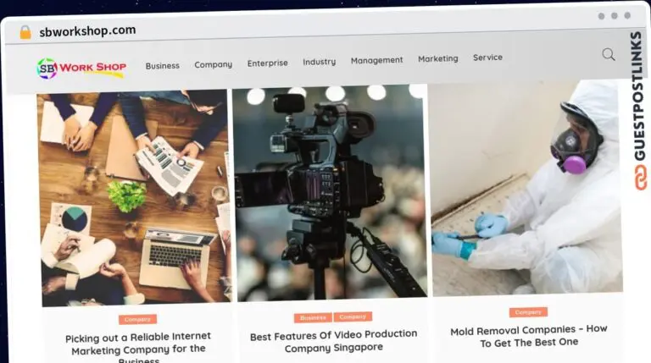651x363 pixels.
Task: Click the search magnifier icon
Action: (x=609, y=54)
